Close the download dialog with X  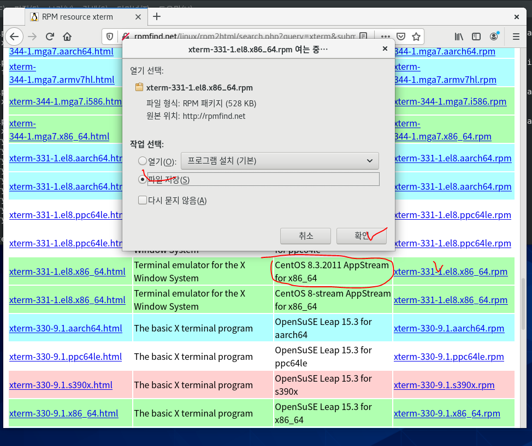point(385,49)
